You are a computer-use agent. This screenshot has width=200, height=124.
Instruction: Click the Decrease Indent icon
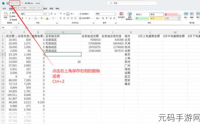tap(72, 18)
